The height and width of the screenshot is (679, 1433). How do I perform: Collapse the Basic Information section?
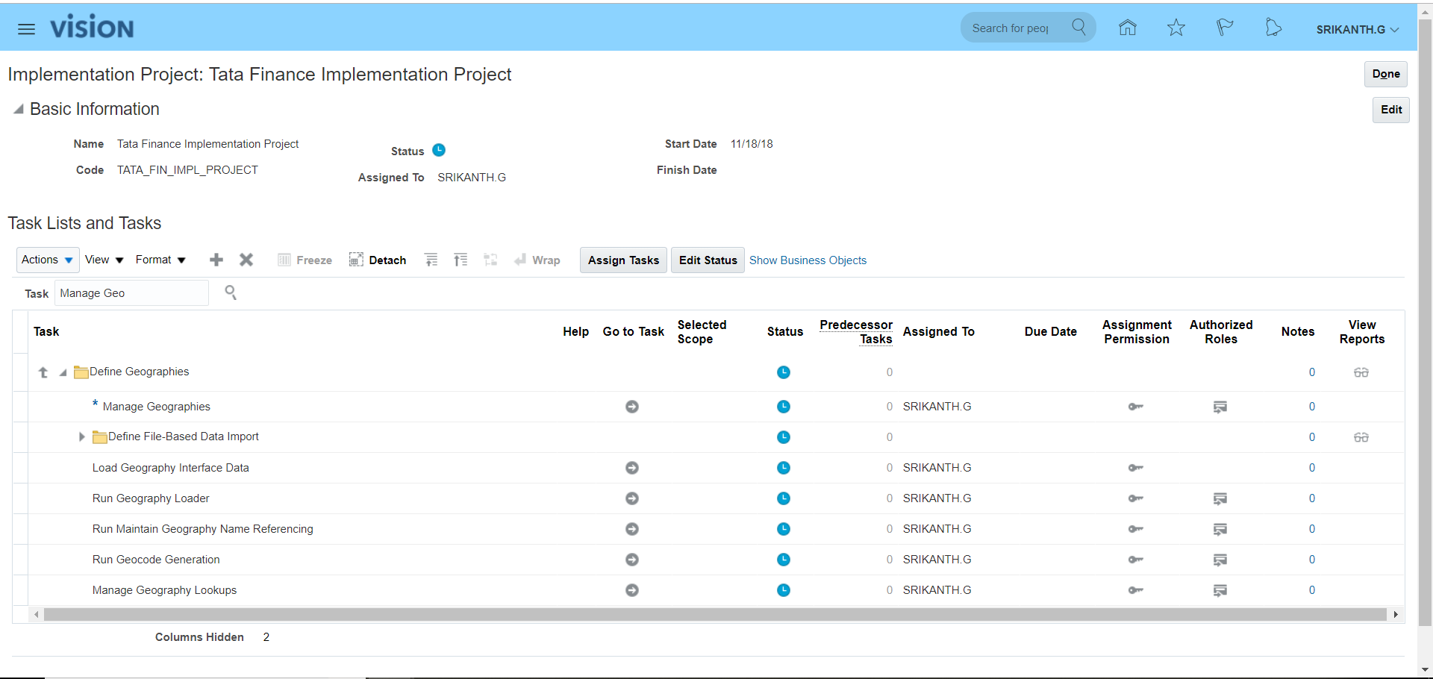[19, 110]
